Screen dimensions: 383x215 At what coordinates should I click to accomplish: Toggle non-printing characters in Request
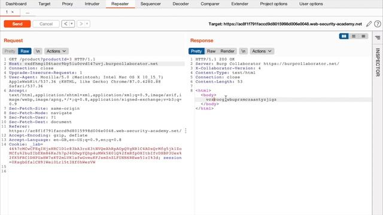[x=38, y=51]
